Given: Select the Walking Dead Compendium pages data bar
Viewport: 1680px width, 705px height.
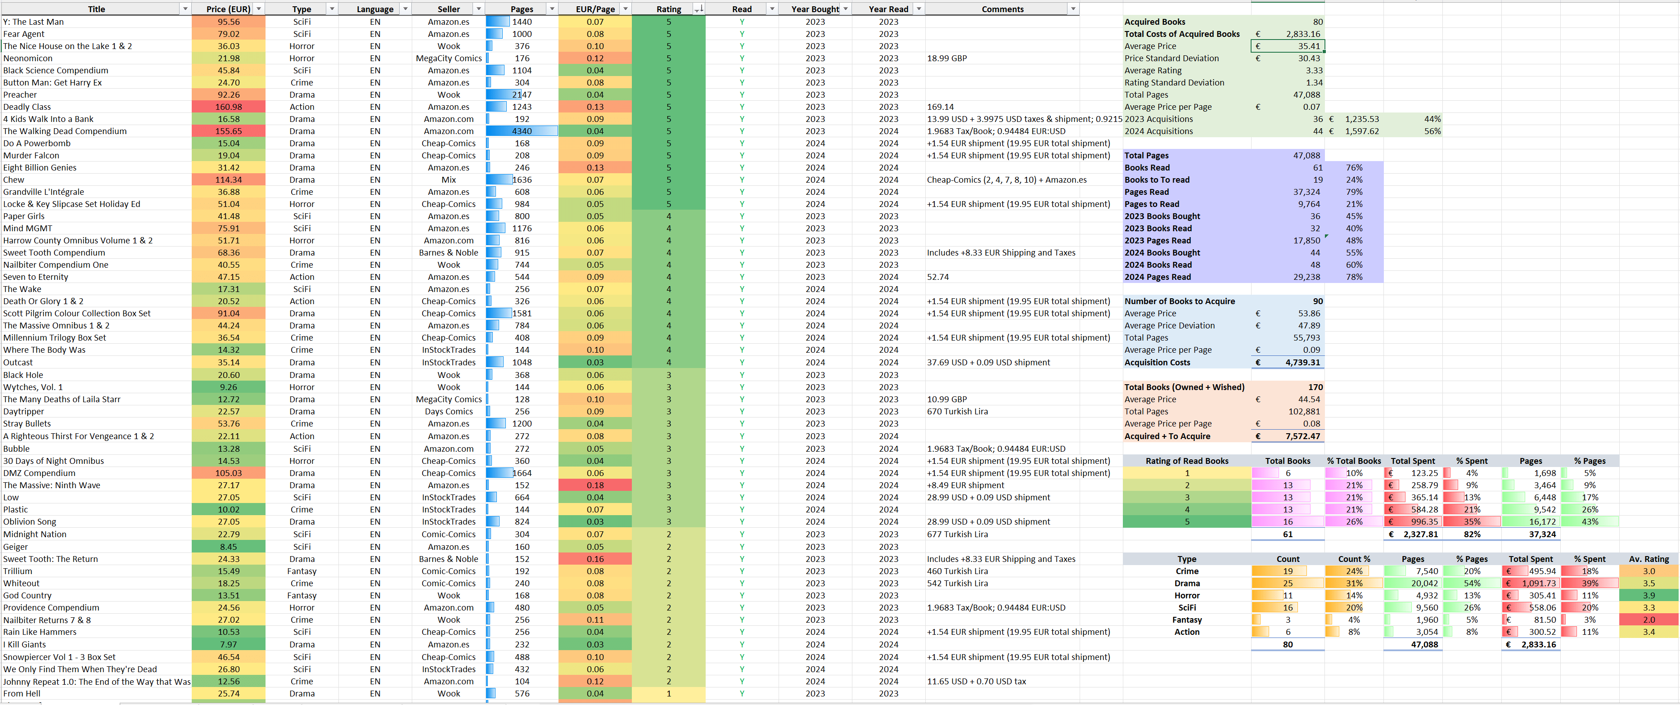Looking at the screenshot, I should pyautogui.click(x=522, y=131).
